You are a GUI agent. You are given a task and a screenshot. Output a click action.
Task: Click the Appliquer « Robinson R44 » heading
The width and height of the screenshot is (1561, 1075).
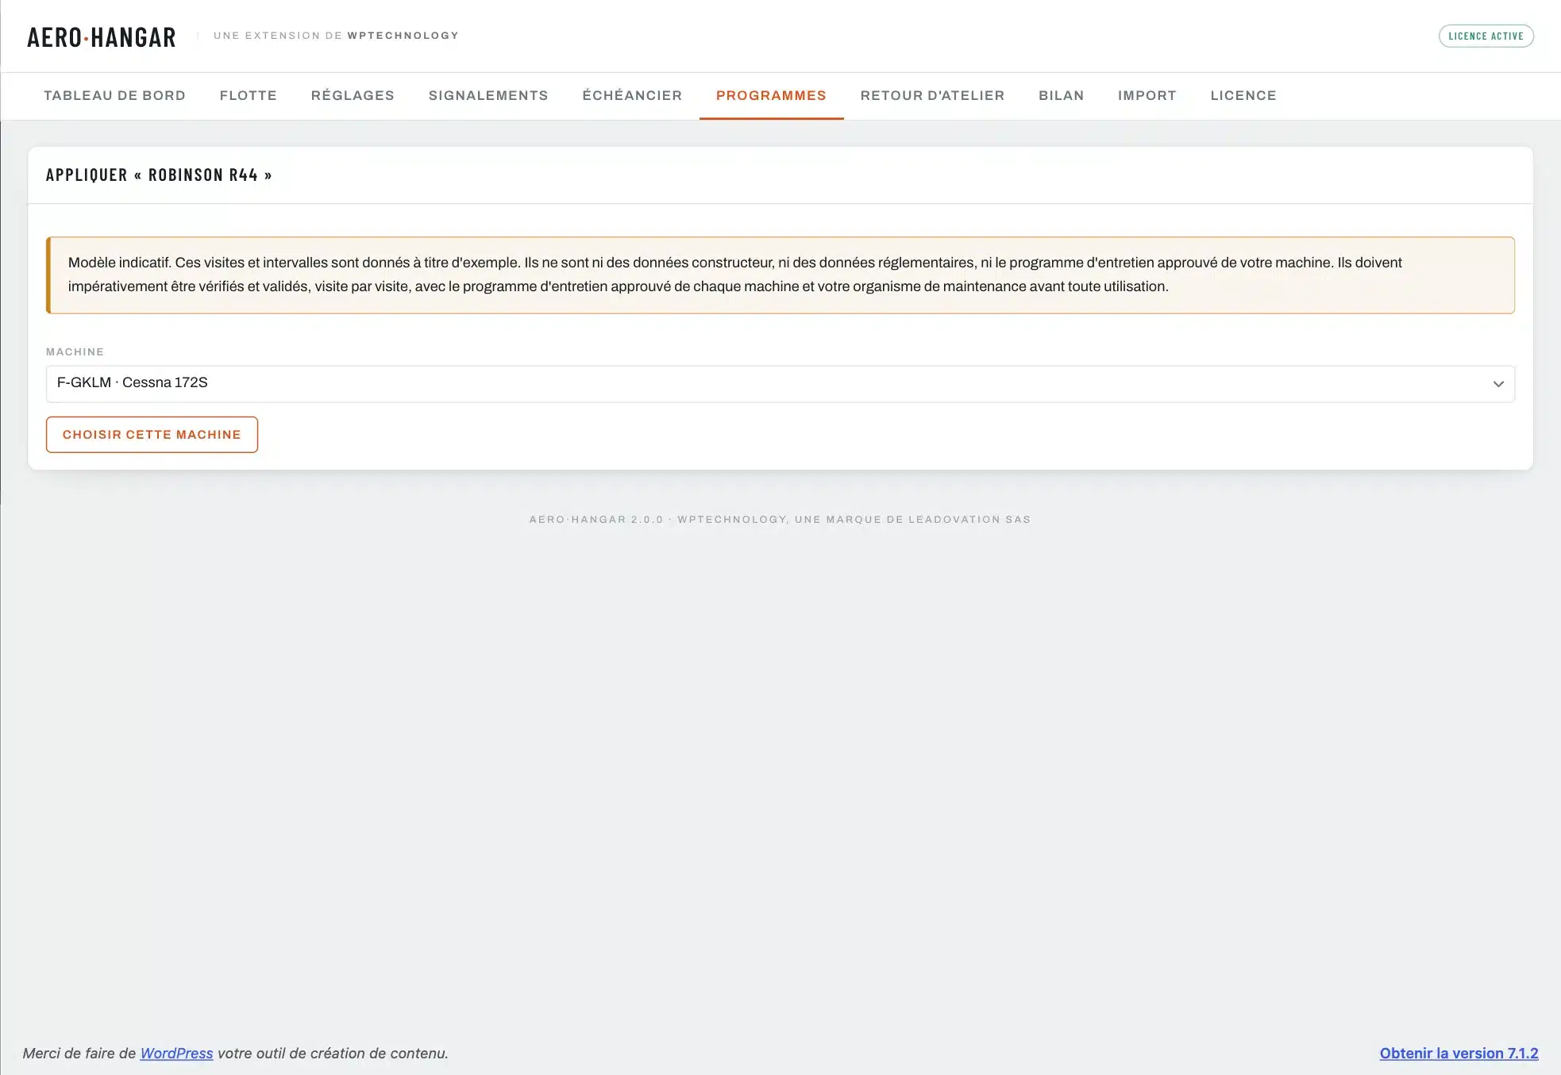pos(159,175)
